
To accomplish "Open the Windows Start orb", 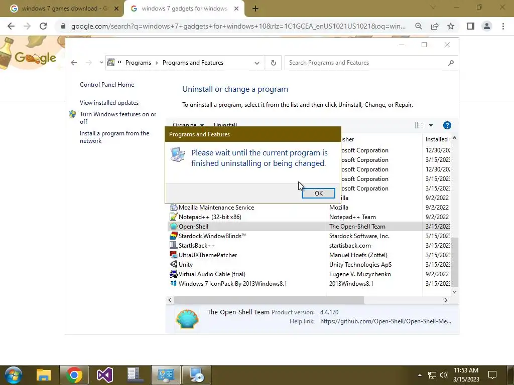I will 14,375.
